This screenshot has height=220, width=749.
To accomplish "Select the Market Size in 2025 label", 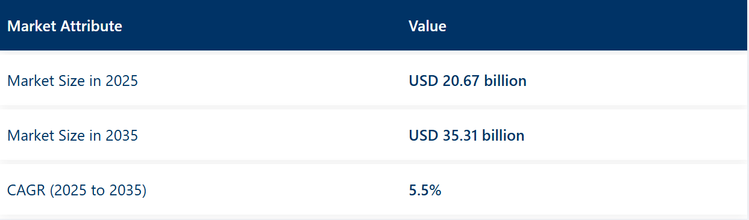I will [72, 81].
